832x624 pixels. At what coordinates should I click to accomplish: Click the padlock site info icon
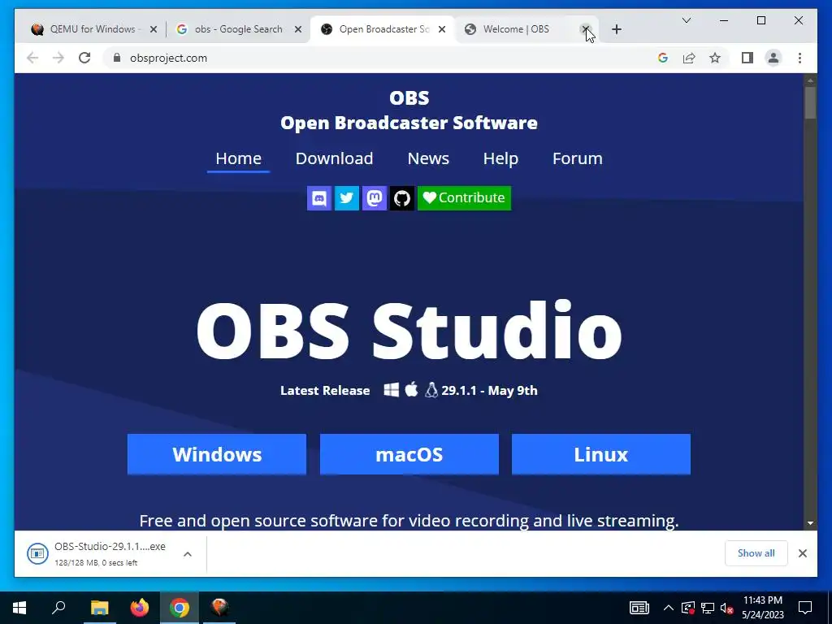[x=117, y=58]
